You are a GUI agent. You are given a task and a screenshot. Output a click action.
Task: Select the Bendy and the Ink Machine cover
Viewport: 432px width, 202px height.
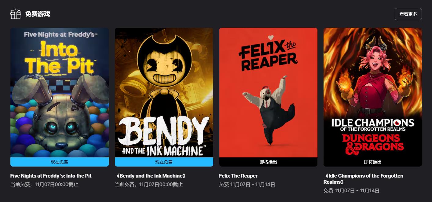coord(164,93)
